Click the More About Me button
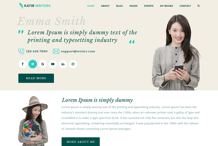218x146 pixels. [x=81, y=142]
